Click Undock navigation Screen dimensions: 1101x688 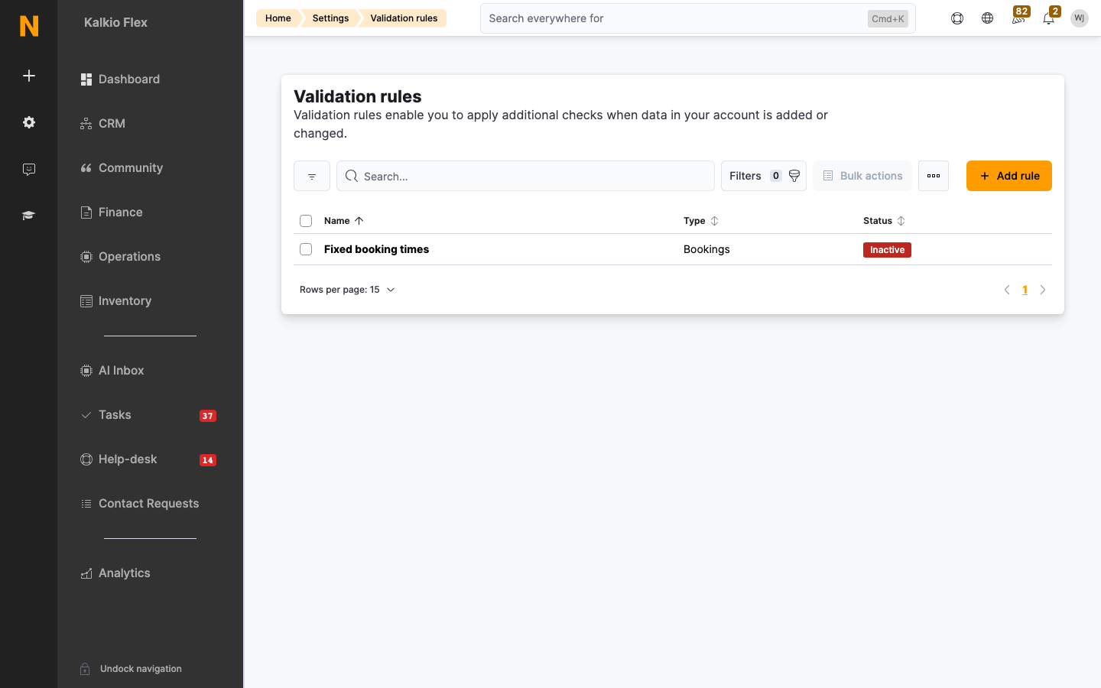(141, 669)
